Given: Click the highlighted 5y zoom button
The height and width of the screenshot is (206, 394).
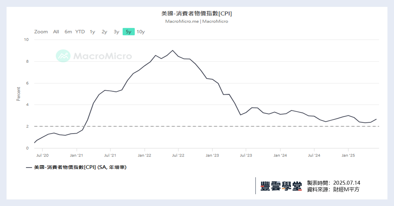Looking at the screenshot, I should pos(128,32).
